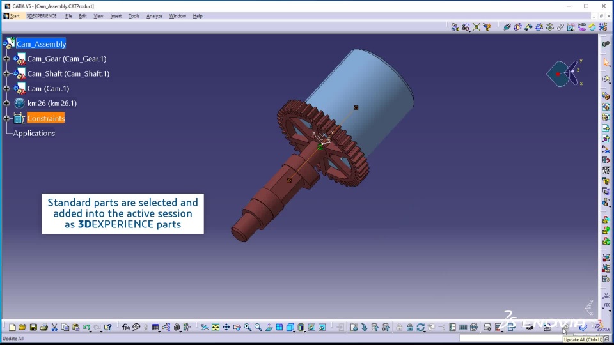Click the Formula f(x) icon

pos(126,327)
